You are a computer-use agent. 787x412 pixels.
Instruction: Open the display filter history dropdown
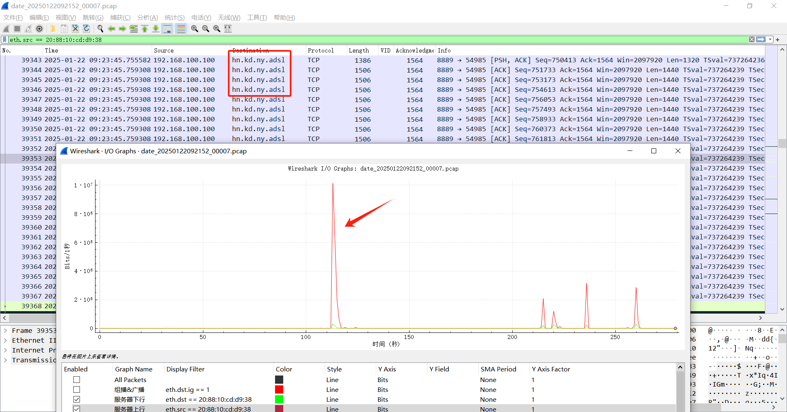point(770,40)
